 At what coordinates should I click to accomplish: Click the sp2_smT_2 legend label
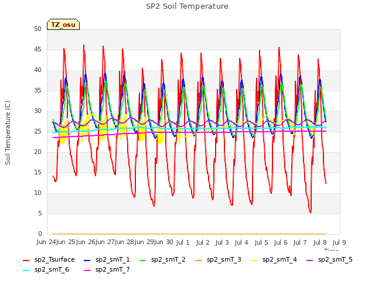pyautogui.click(x=168, y=260)
